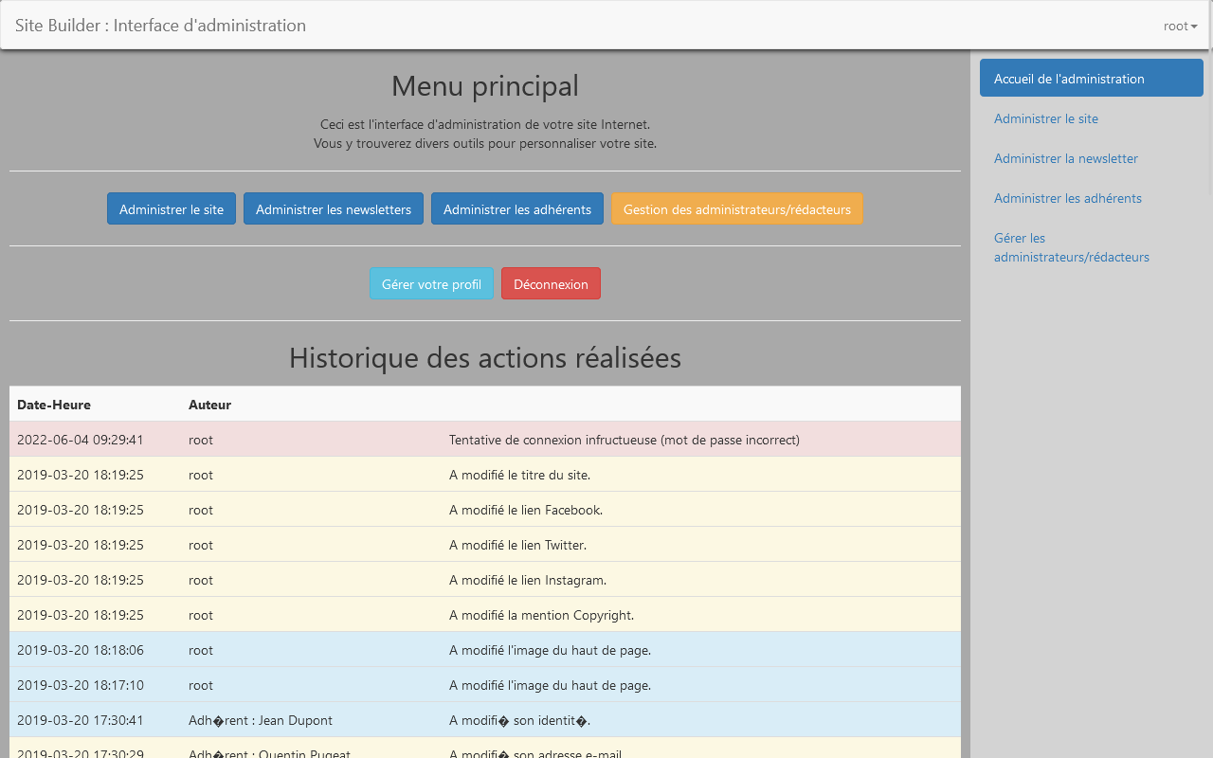Open 'Administrer la newsletter' from the sidebar
The height and width of the screenshot is (758, 1213).
tap(1065, 158)
